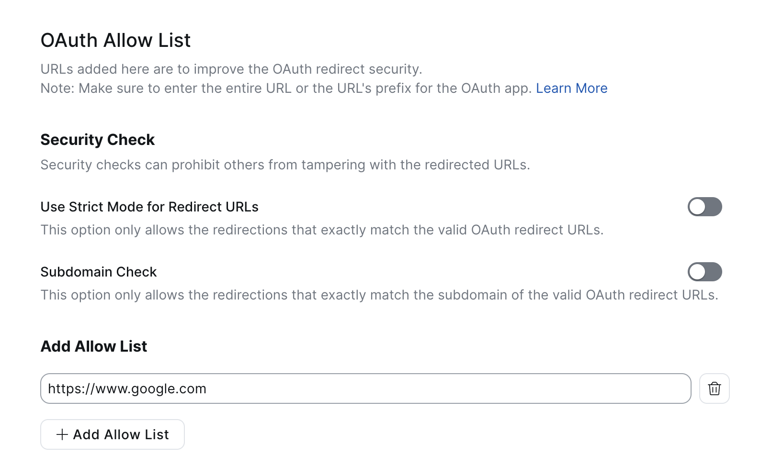Click the gray track of the Subdomain Check toggle

(714, 272)
